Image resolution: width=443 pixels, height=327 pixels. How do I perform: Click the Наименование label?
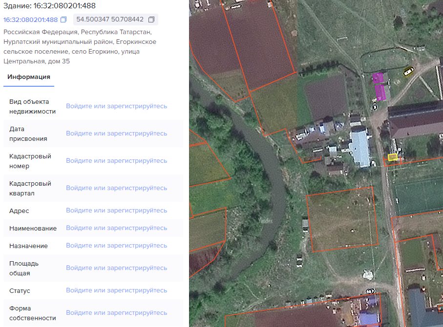(x=33, y=229)
